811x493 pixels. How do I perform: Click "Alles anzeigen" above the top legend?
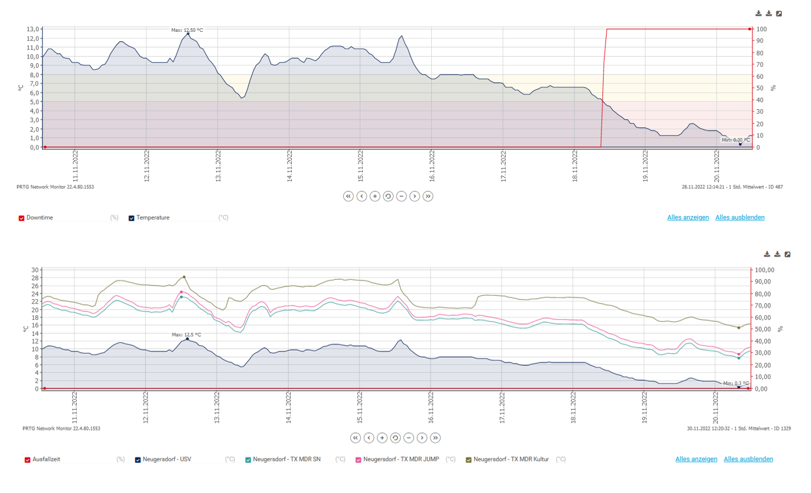coord(688,217)
